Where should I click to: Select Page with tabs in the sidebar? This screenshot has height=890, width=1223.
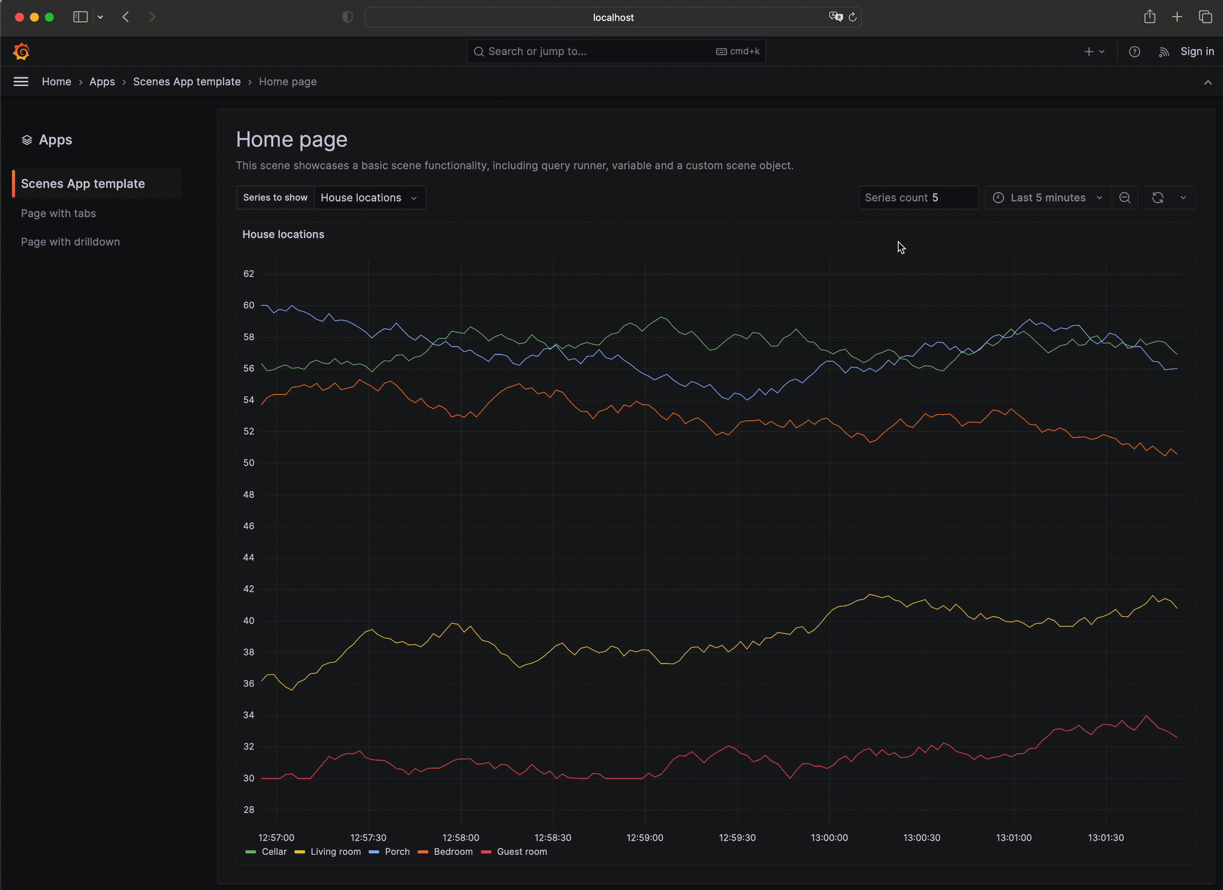58,213
